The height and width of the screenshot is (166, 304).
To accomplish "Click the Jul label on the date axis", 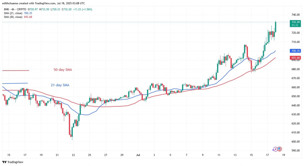I will click(x=138, y=155).
